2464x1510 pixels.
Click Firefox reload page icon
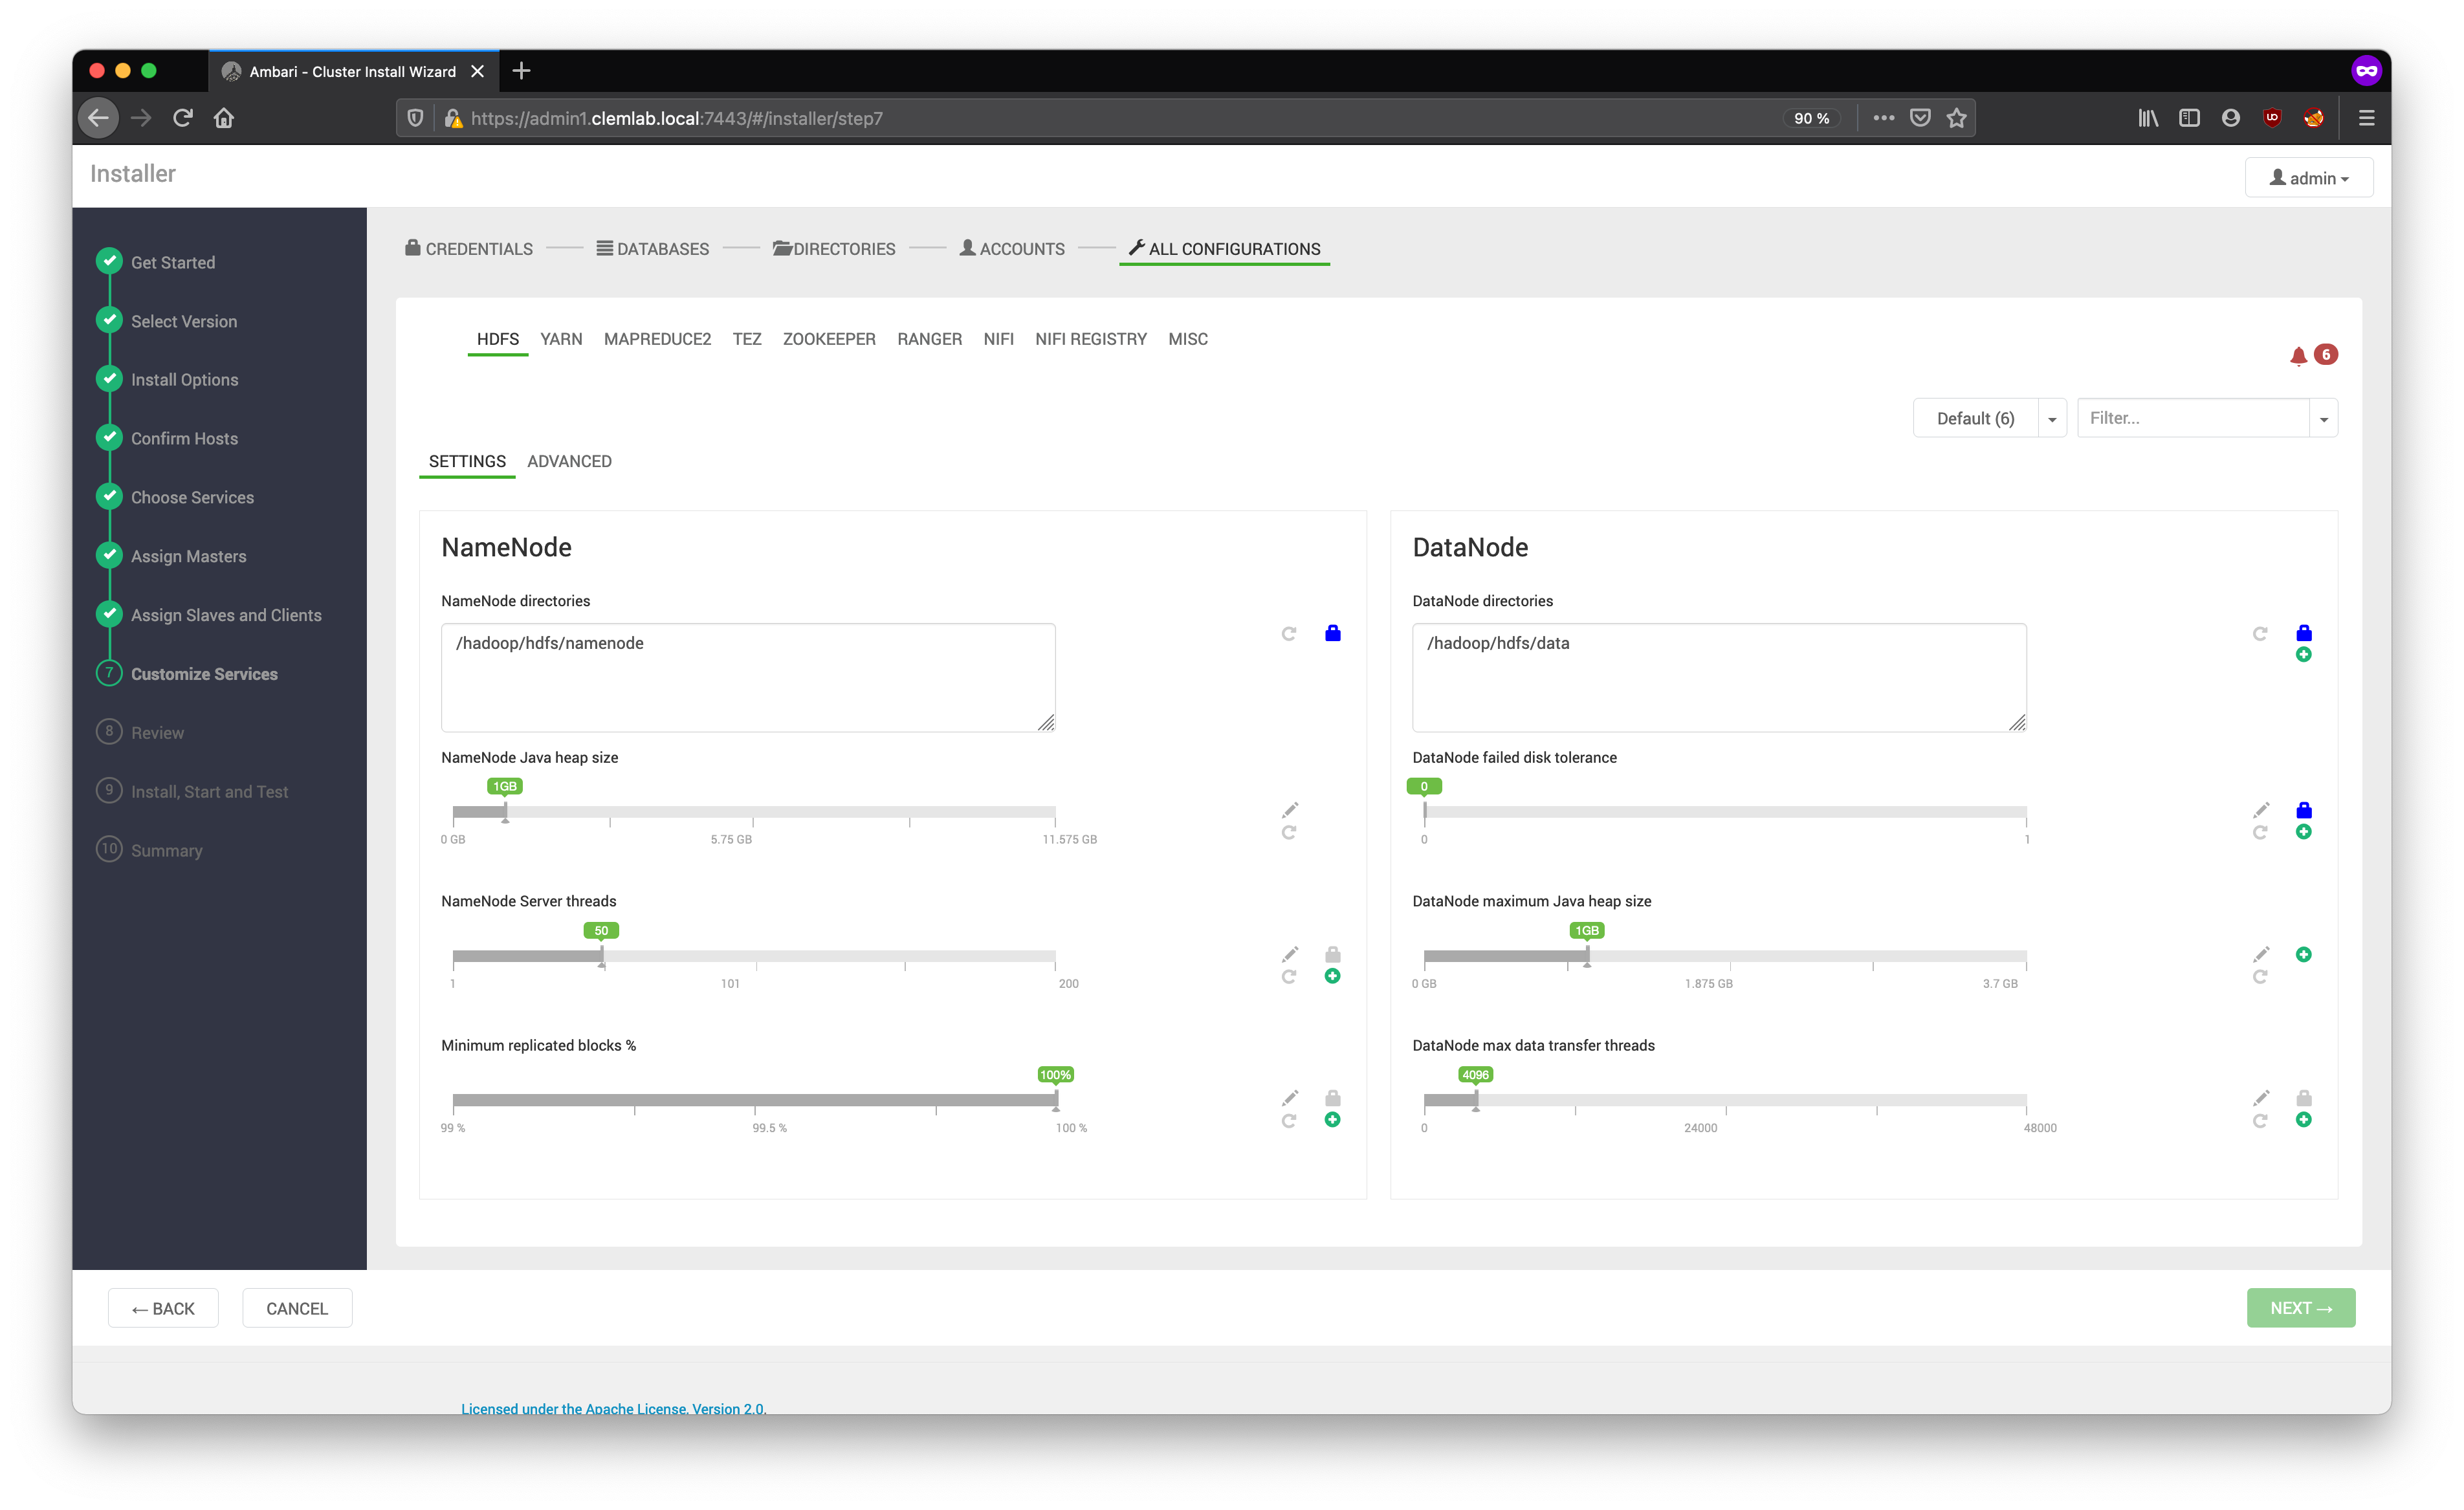pos(183,118)
